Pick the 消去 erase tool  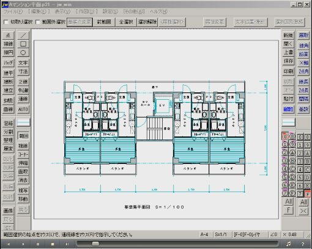[23, 180]
